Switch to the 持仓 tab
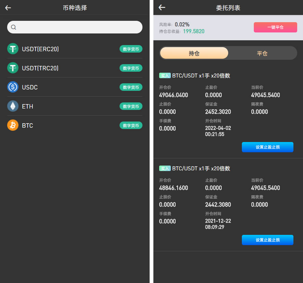303x283 pixels. pyautogui.click(x=194, y=53)
